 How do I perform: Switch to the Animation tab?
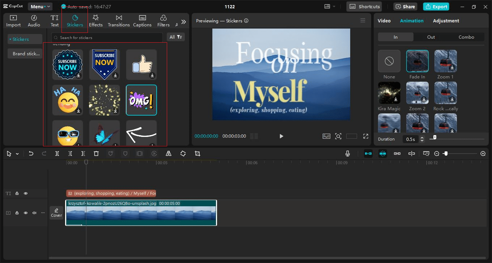tap(412, 21)
